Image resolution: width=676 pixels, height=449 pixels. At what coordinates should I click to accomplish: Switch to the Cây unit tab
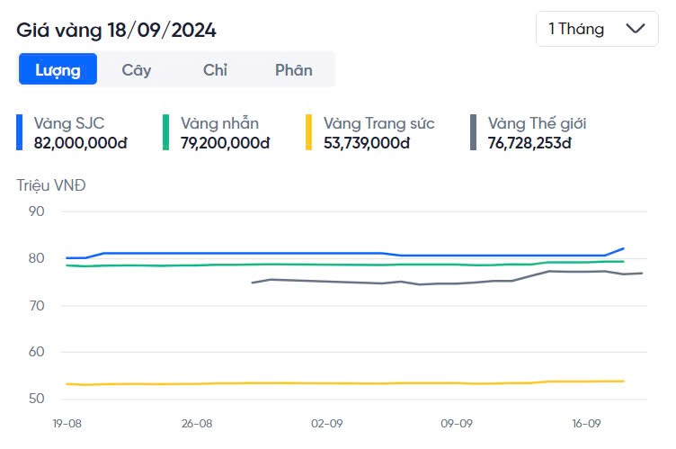tap(137, 69)
